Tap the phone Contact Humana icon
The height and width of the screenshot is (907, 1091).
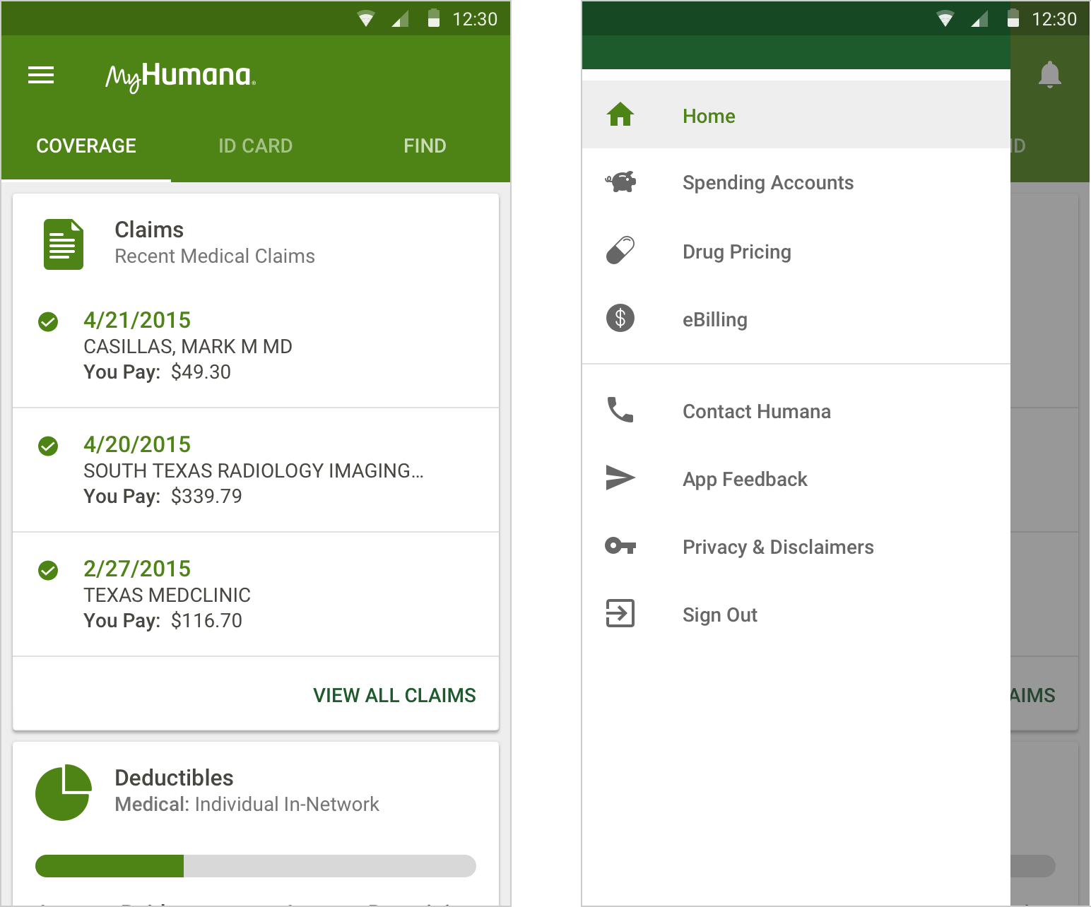[x=620, y=410]
